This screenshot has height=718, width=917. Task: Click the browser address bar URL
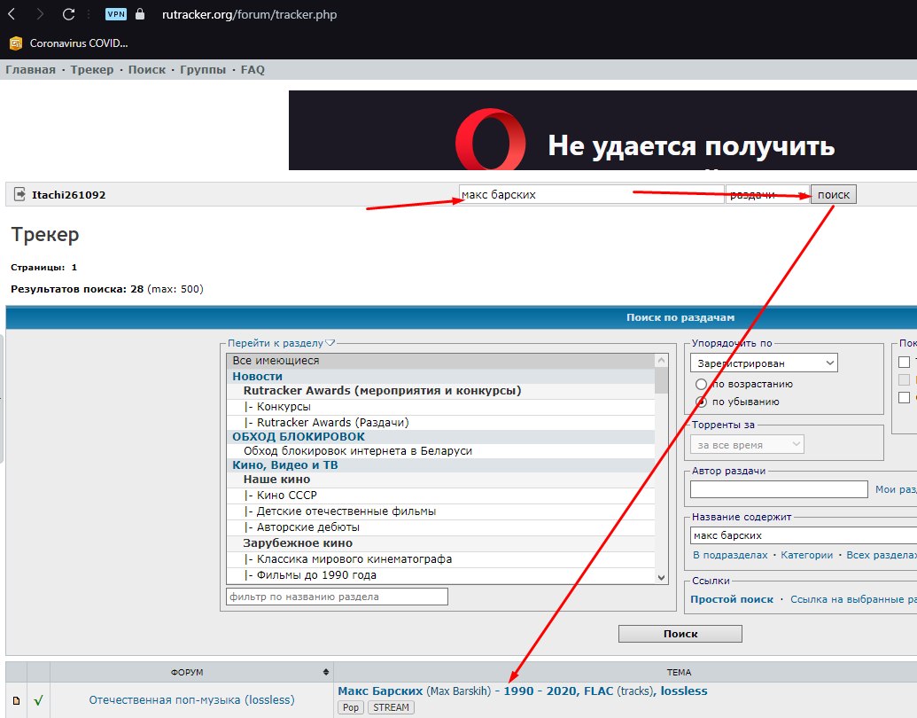249,14
